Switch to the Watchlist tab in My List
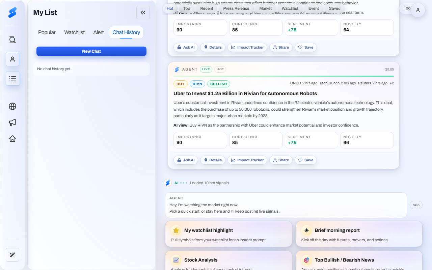This screenshot has height=270, width=432. coord(74,32)
